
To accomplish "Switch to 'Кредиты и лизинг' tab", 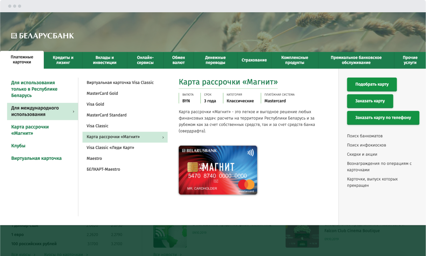I will click(x=62, y=60).
